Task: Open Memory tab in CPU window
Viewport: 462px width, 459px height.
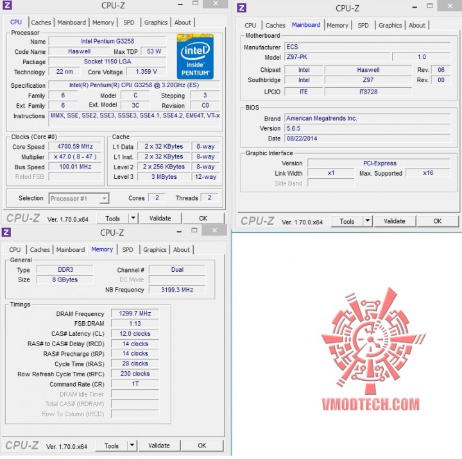Action: pyautogui.click(x=103, y=22)
